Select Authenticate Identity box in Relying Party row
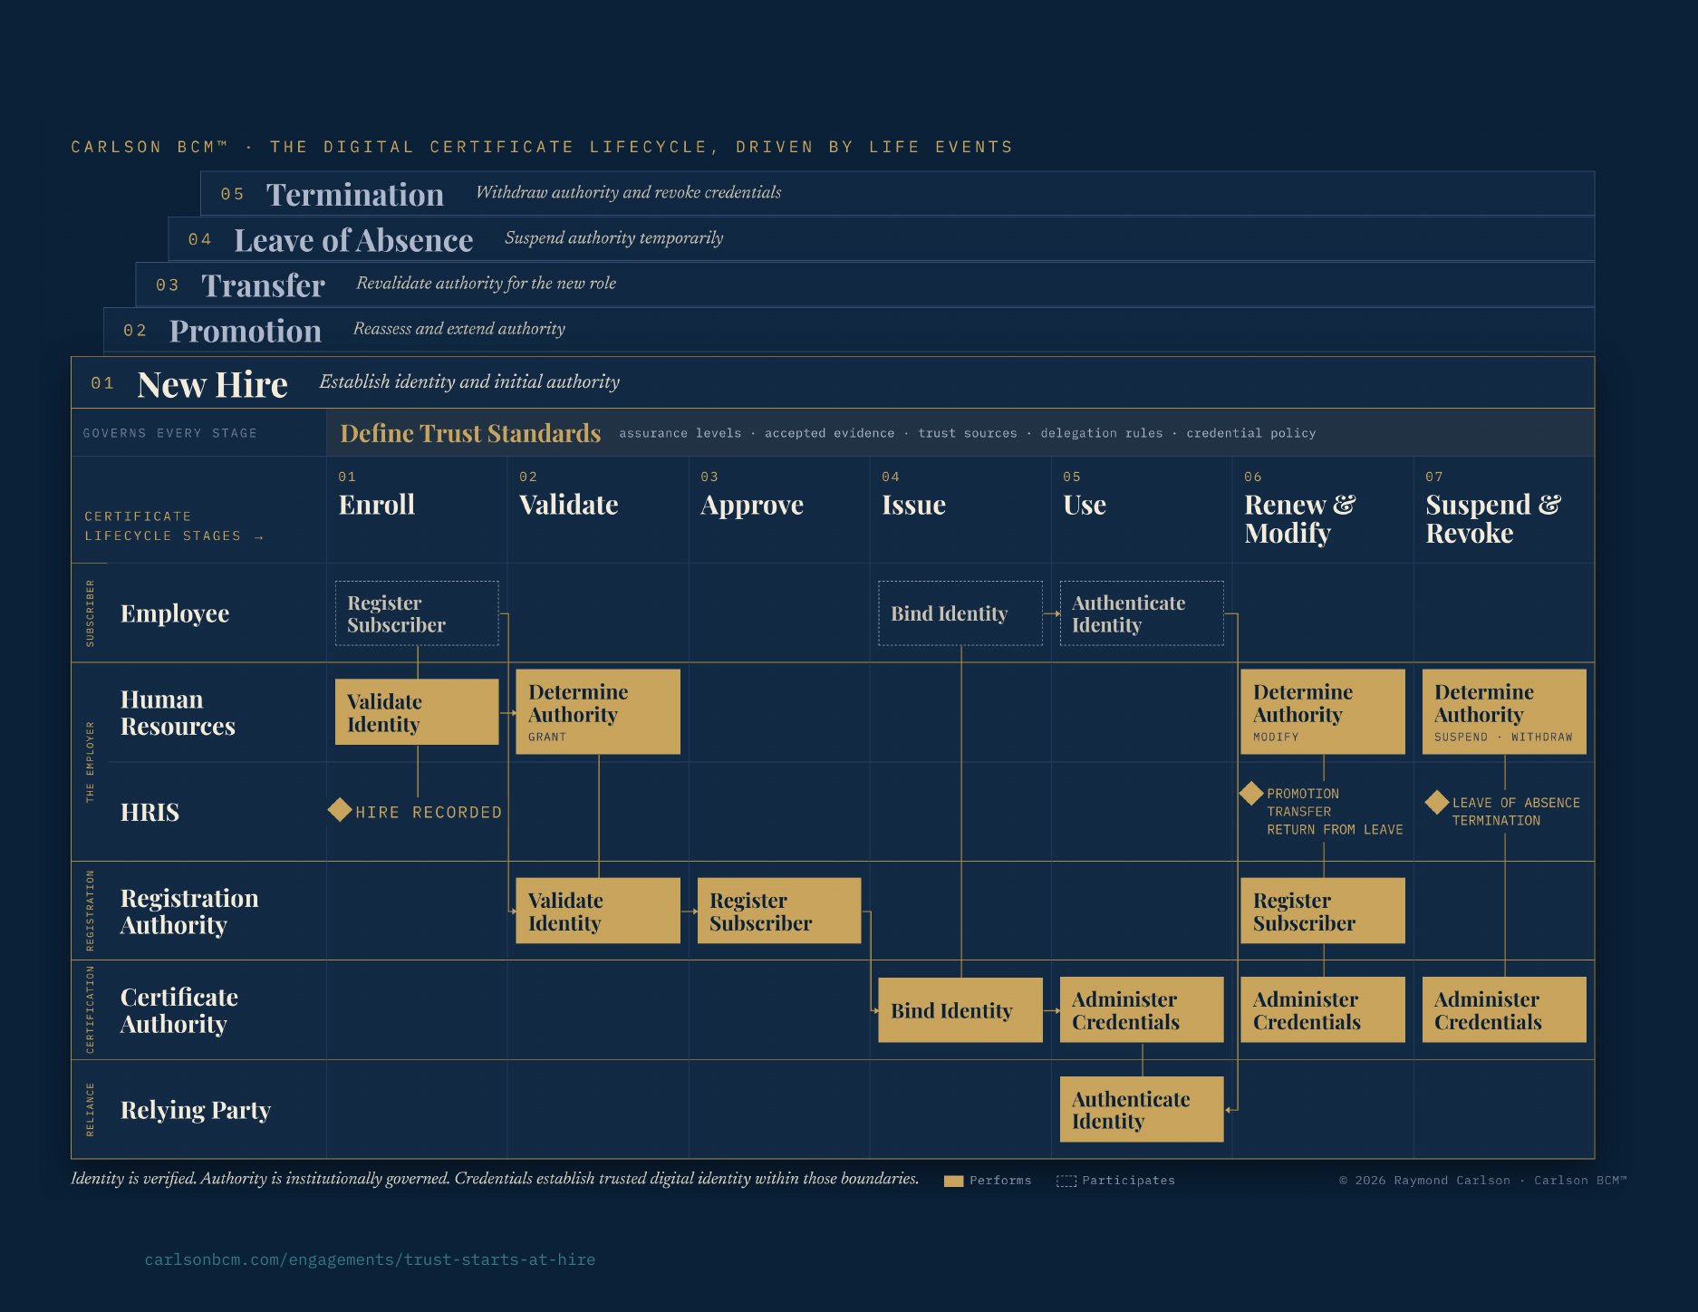This screenshot has width=1698, height=1312. [1142, 1109]
